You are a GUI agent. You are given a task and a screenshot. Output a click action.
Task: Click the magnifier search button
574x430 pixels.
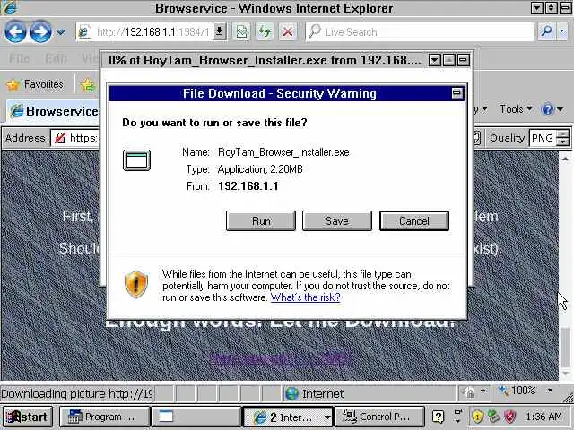546,32
